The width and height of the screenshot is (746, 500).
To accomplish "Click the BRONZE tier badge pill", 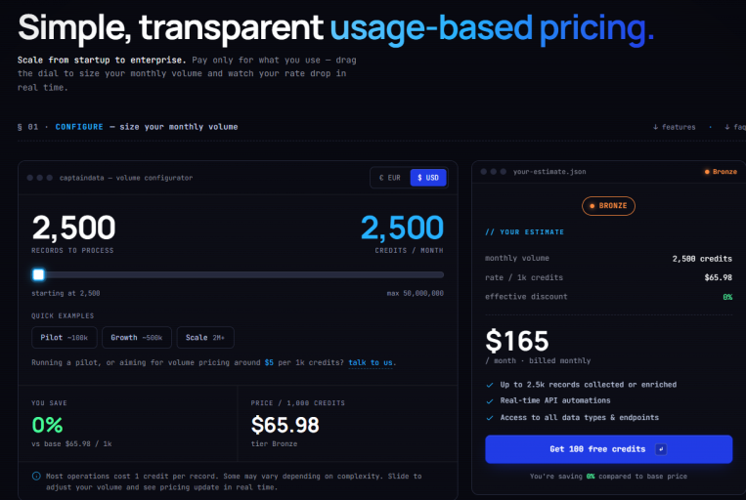I will (x=608, y=206).
